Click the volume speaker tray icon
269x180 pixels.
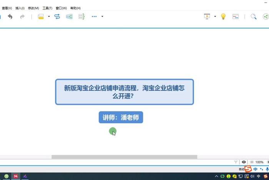click(x=252, y=176)
